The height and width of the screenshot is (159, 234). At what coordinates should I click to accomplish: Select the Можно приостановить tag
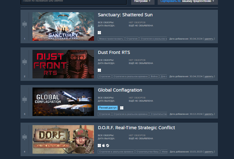tap(111, 39)
